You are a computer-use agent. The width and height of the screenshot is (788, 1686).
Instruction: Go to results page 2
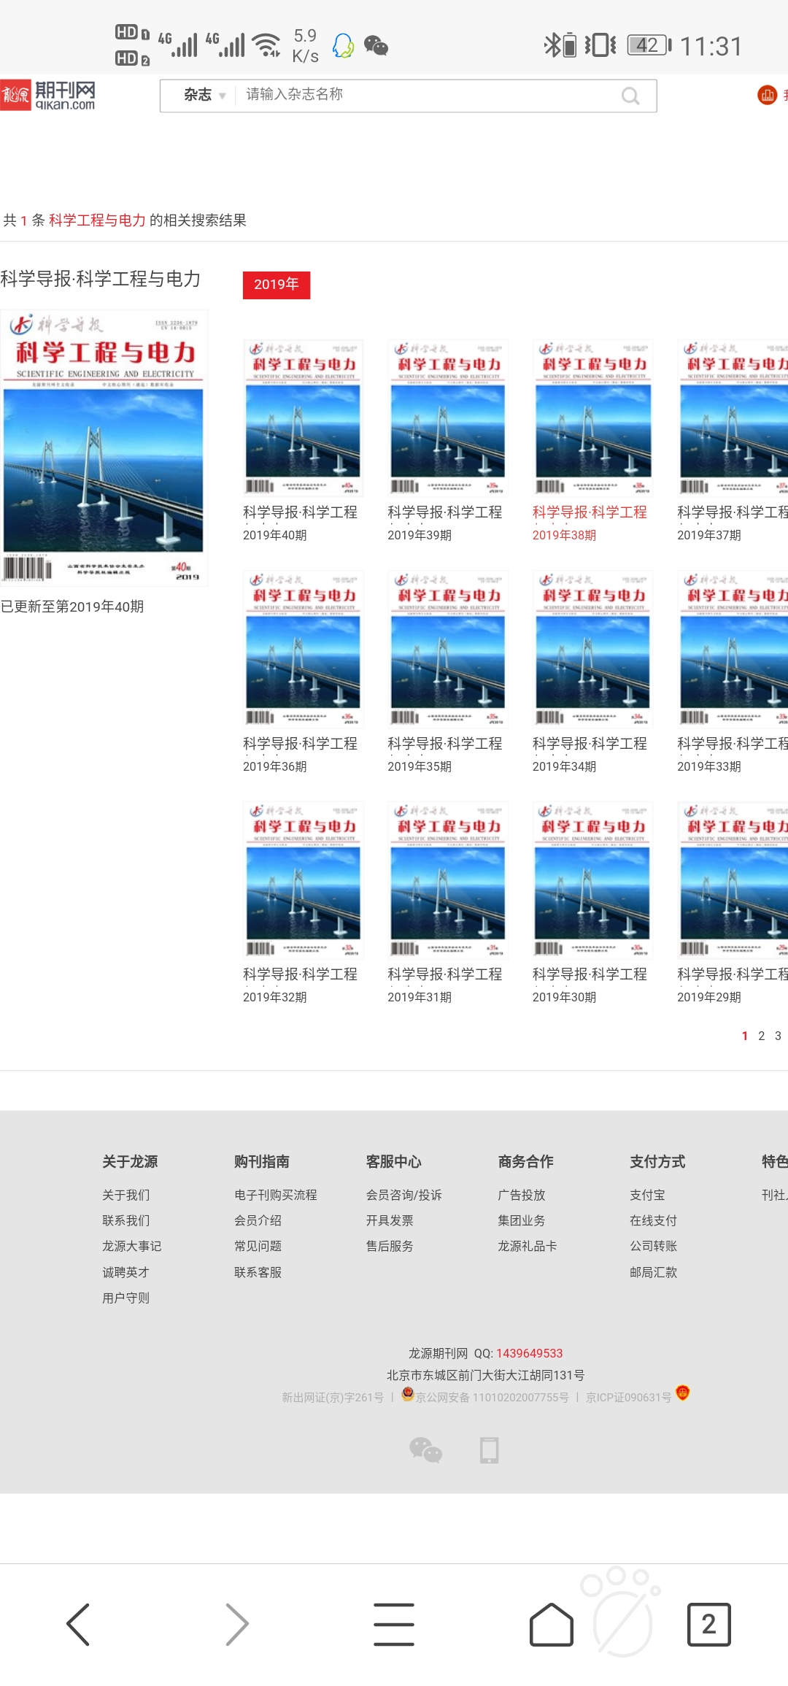pos(761,1036)
